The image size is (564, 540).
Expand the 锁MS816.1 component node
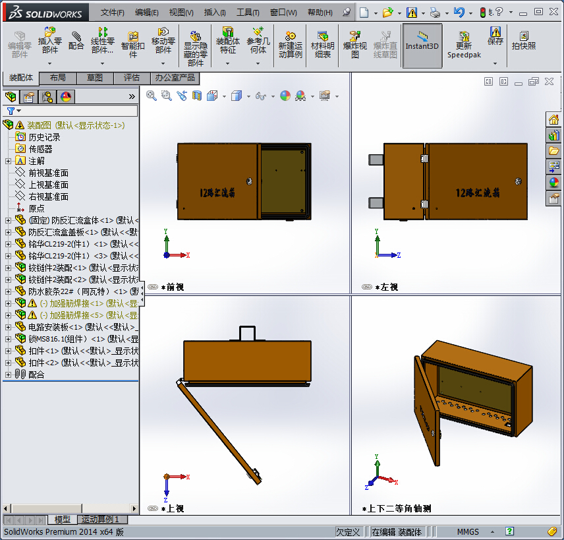[x=9, y=339]
